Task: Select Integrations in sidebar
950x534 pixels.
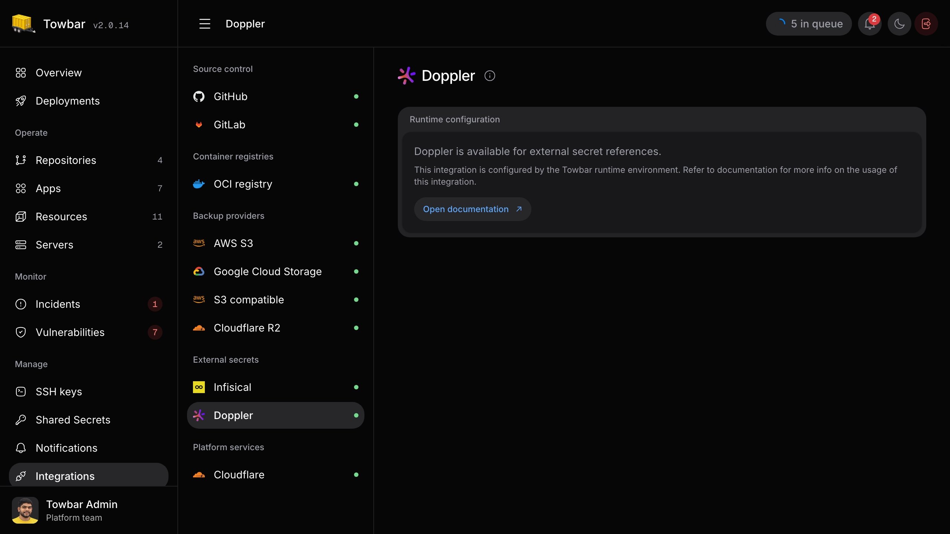Action: tap(89, 475)
